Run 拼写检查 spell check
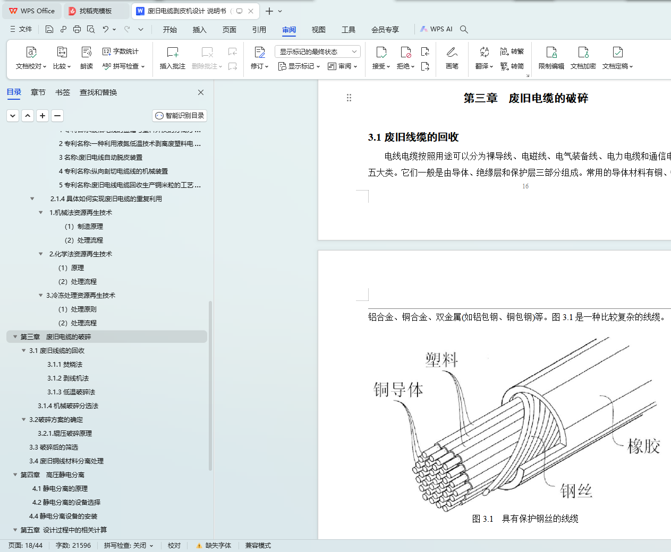Viewport: 671px width, 552px height. coord(123,66)
